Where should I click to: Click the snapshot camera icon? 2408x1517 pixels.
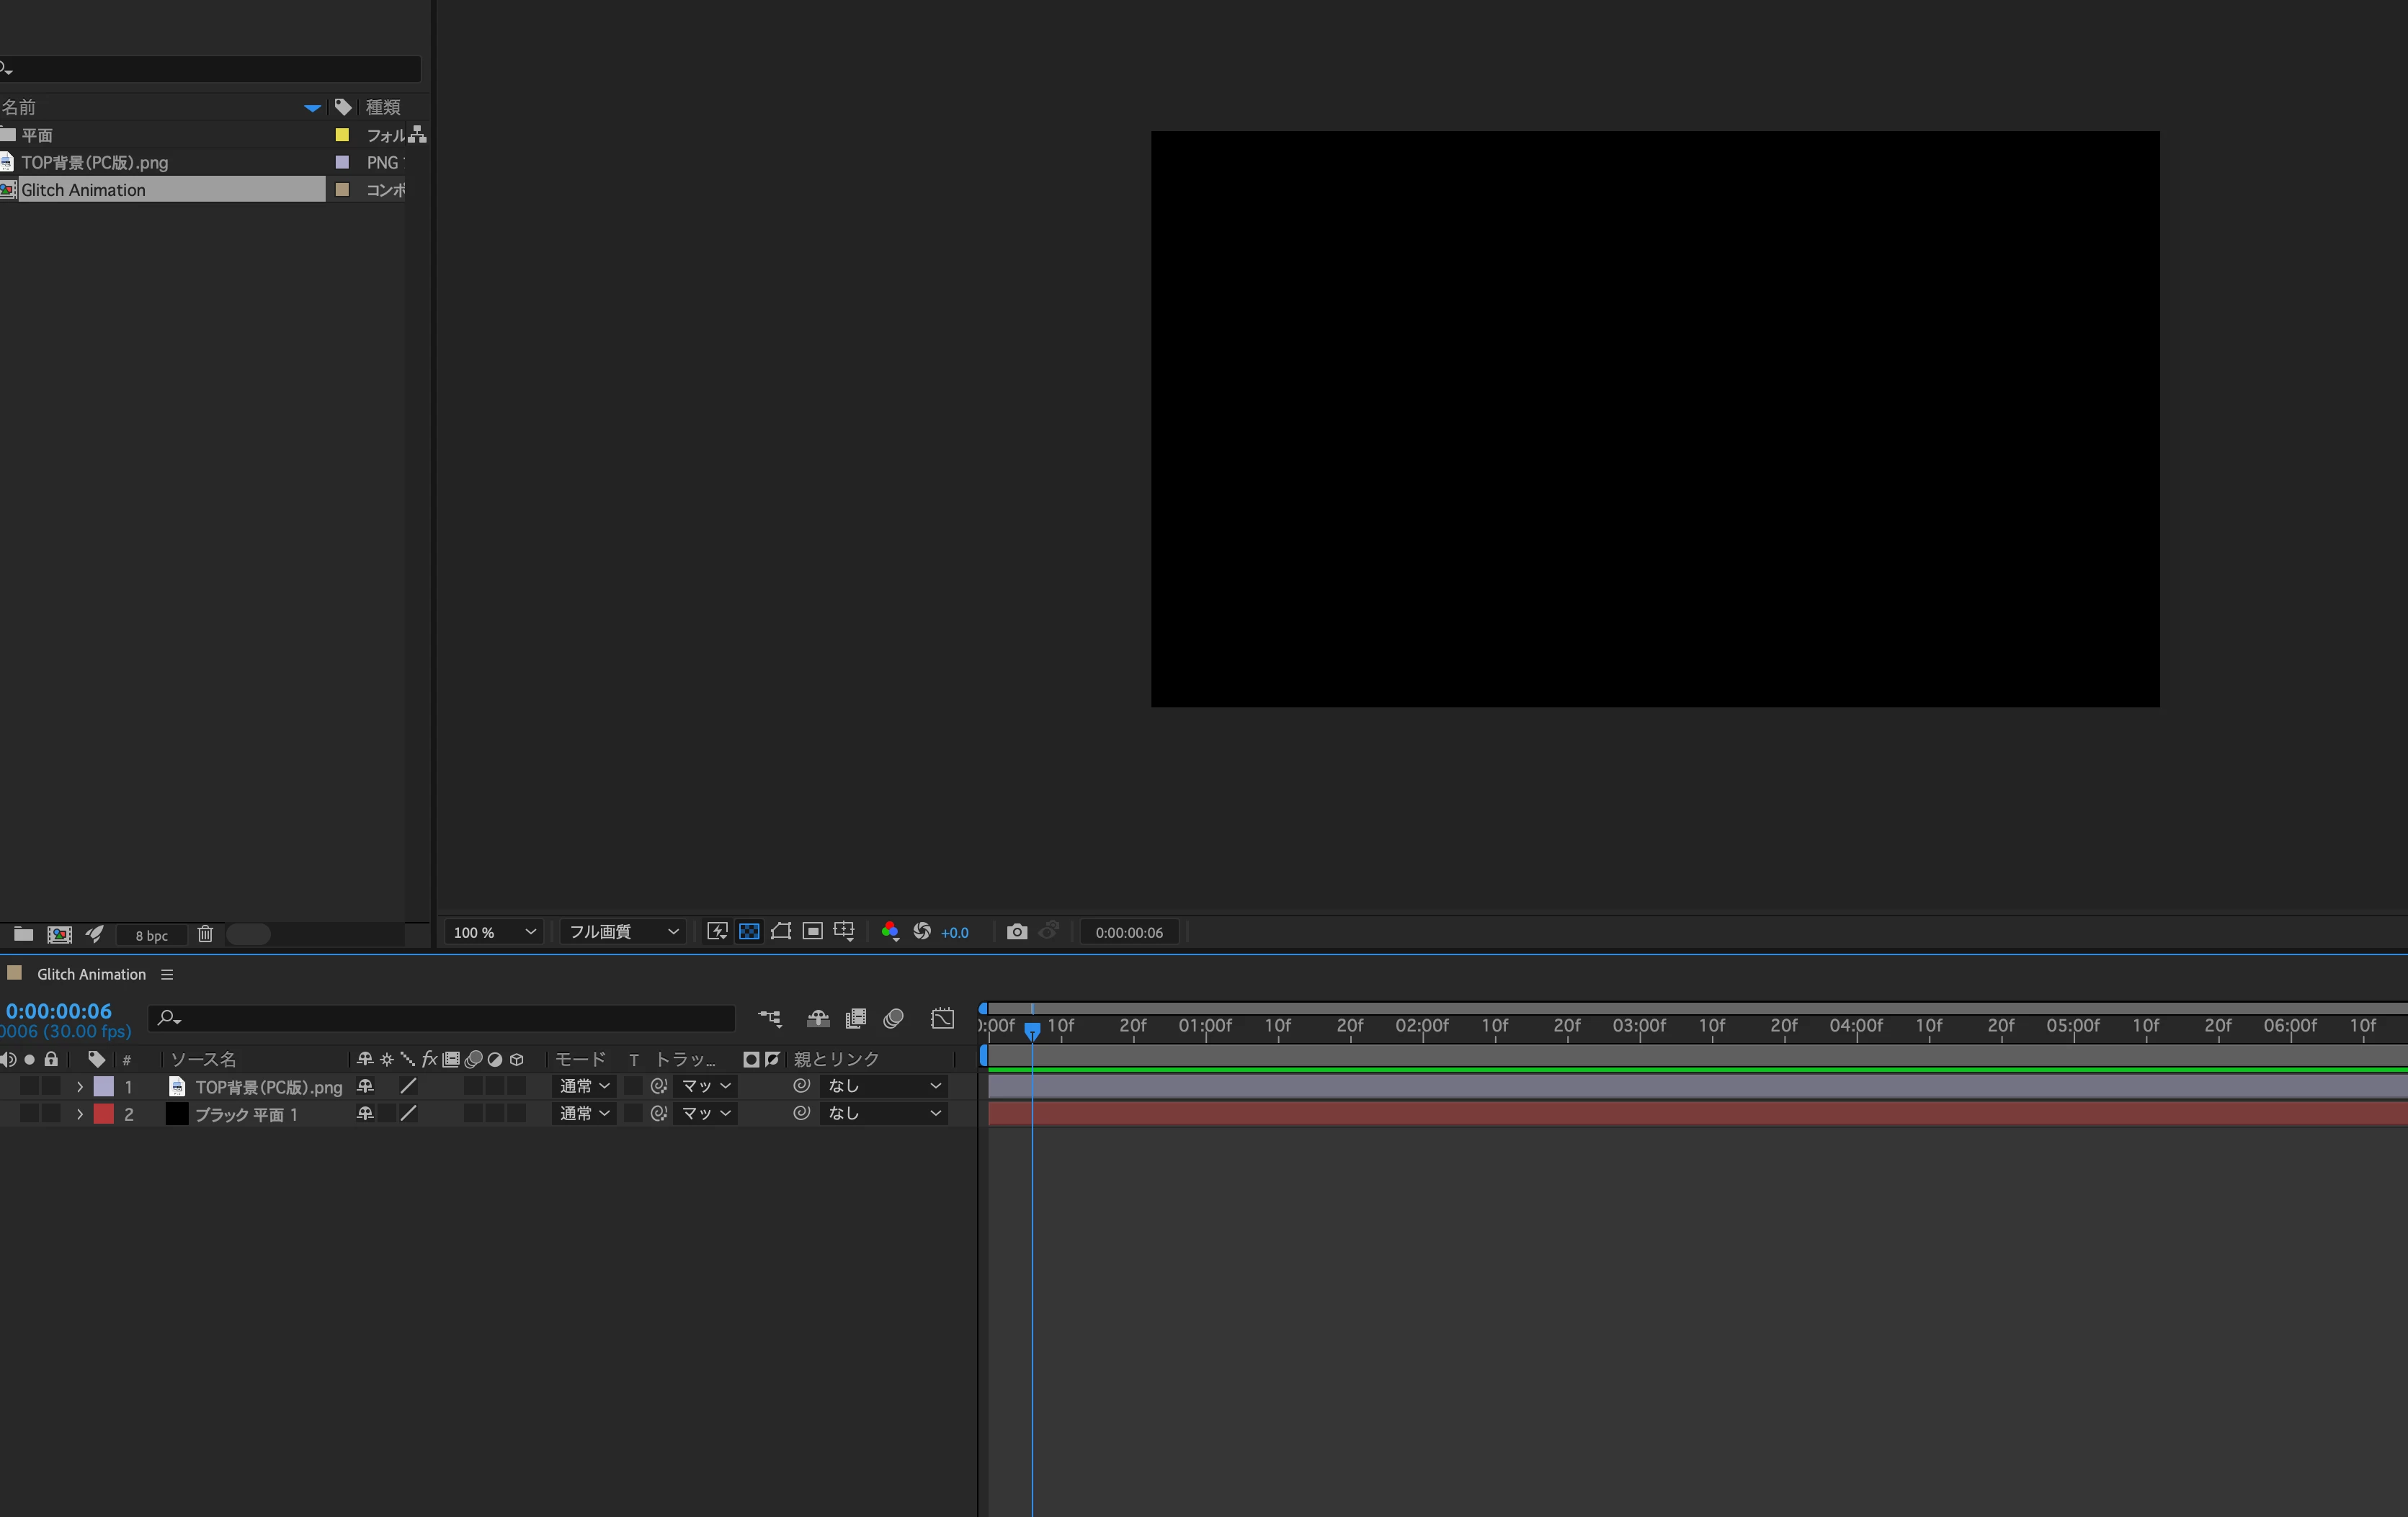click(x=1016, y=932)
